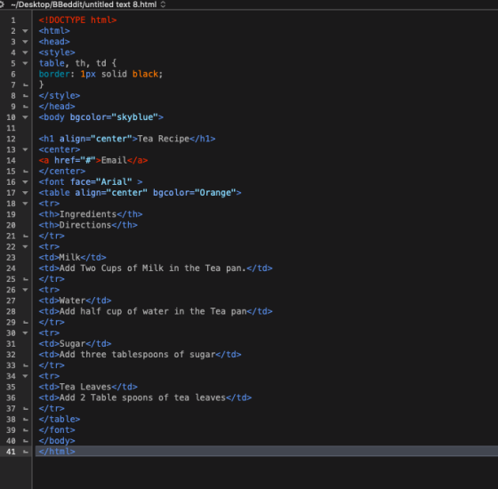
Task: Click 'Add three tablespoons of sugar' text
Action: [x=137, y=355]
